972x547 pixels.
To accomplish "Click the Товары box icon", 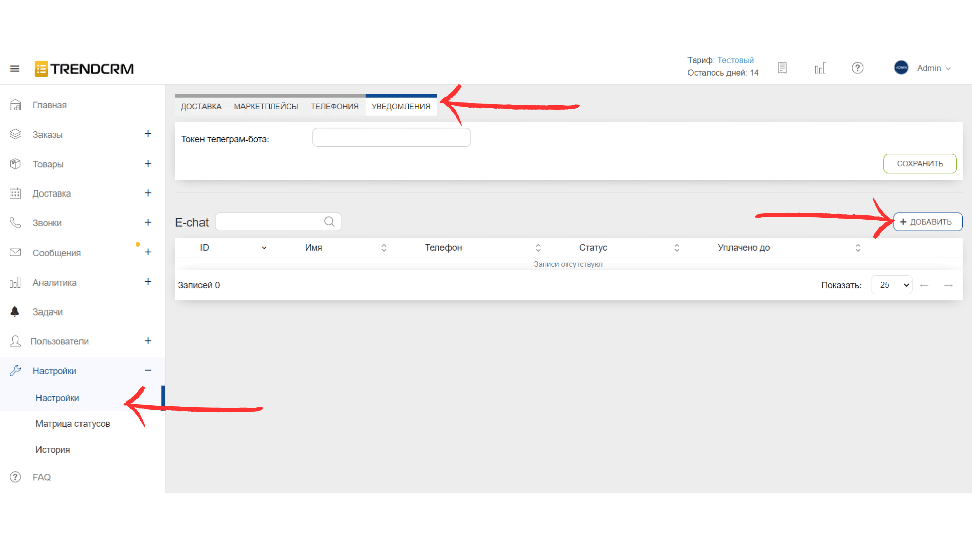I will click(x=15, y=164).
